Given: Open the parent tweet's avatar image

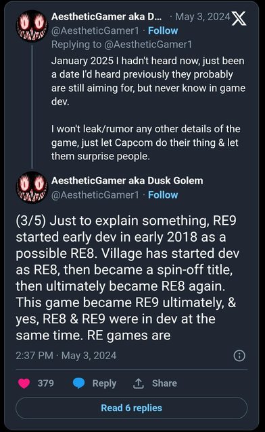Looking at the screenshot, I should point(32,26).
